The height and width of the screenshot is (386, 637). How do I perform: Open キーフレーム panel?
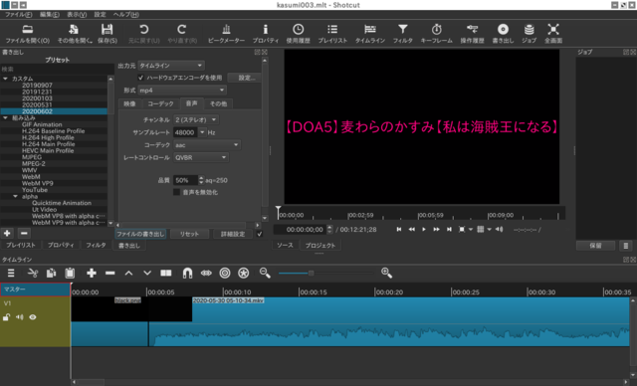(436, 33)
